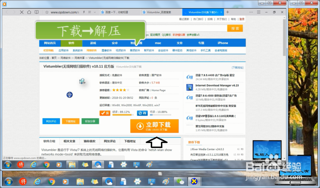Open a new browser tab
The image size is (320, 188).
pyautogui.click(x=228, y=12)
